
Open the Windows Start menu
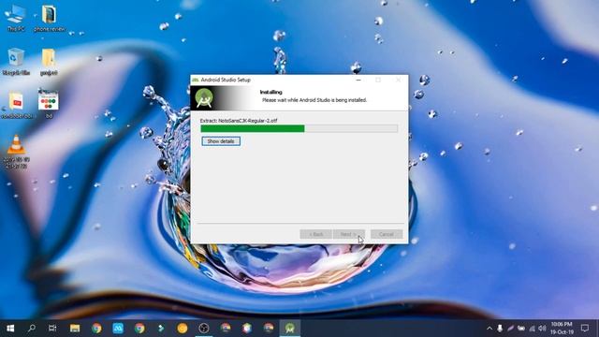10,329
